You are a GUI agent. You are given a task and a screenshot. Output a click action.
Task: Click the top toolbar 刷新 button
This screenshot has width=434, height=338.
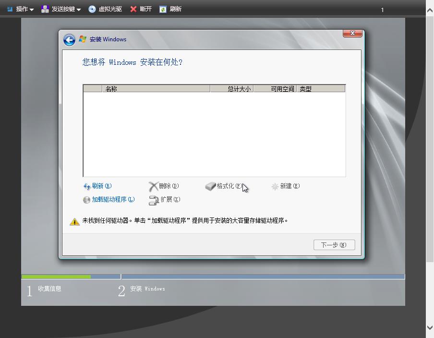point(170,9)
